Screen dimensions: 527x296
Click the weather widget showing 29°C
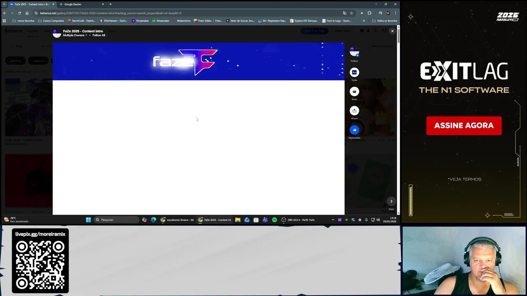(x=16, y=220)
